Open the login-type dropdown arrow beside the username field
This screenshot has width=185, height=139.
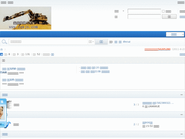pos(123,11)
